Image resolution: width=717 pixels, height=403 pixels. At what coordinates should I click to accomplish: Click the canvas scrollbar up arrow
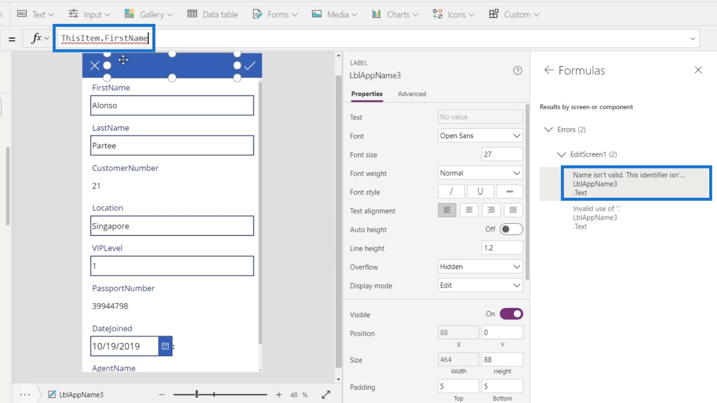pyautogui.click(x=338, y=56)
